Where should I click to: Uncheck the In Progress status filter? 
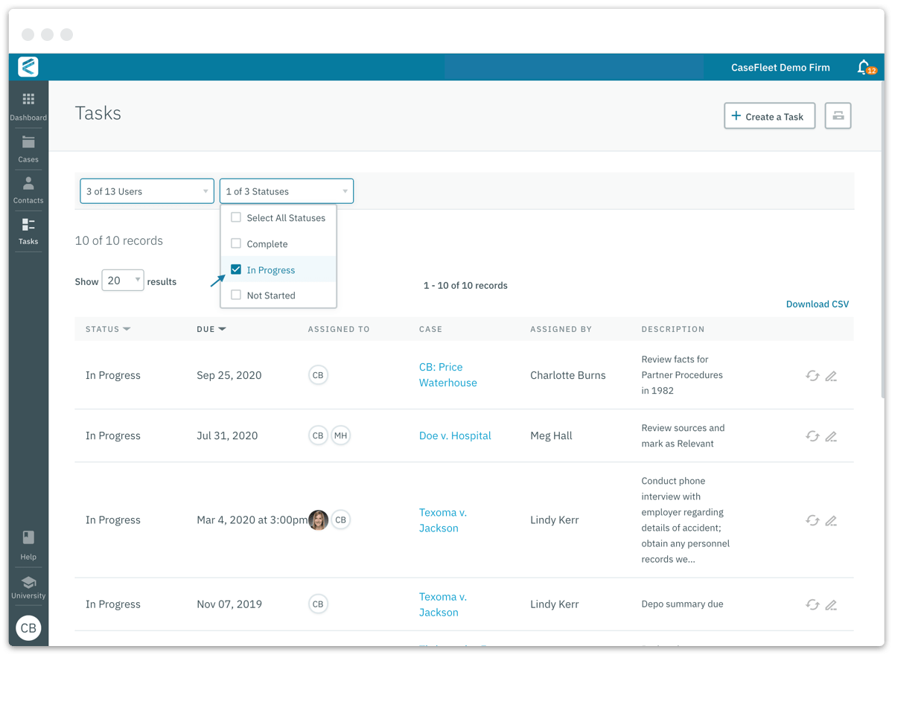[x=235, y=269]
